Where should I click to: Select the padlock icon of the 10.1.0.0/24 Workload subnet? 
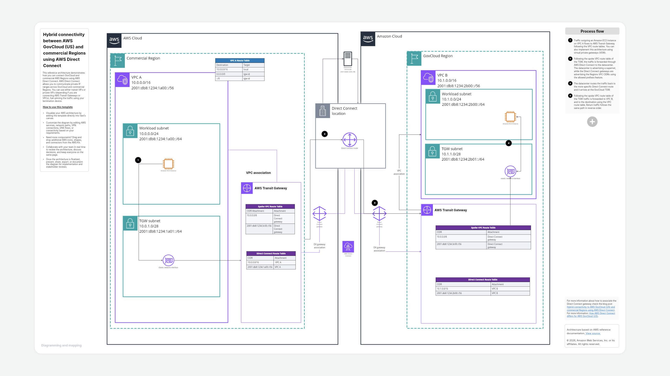[433, 96]
